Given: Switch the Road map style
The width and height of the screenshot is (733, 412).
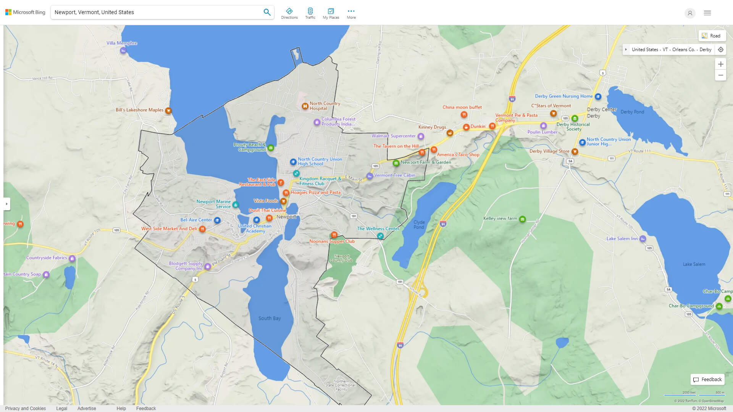Looking at the screenshot, I should click(x=712, y=35).
